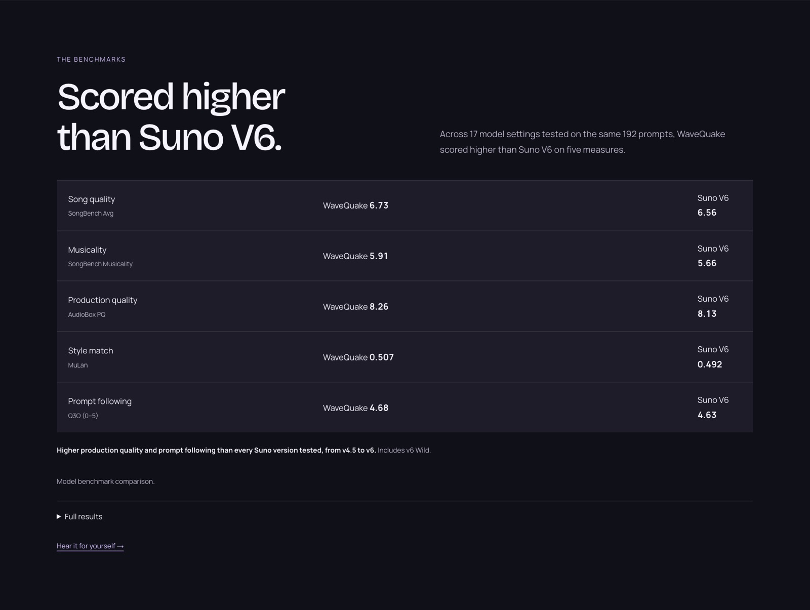Click the Suno V6 4.63 score
Viewport: 810px width, 610px height.
click(713, 408)
